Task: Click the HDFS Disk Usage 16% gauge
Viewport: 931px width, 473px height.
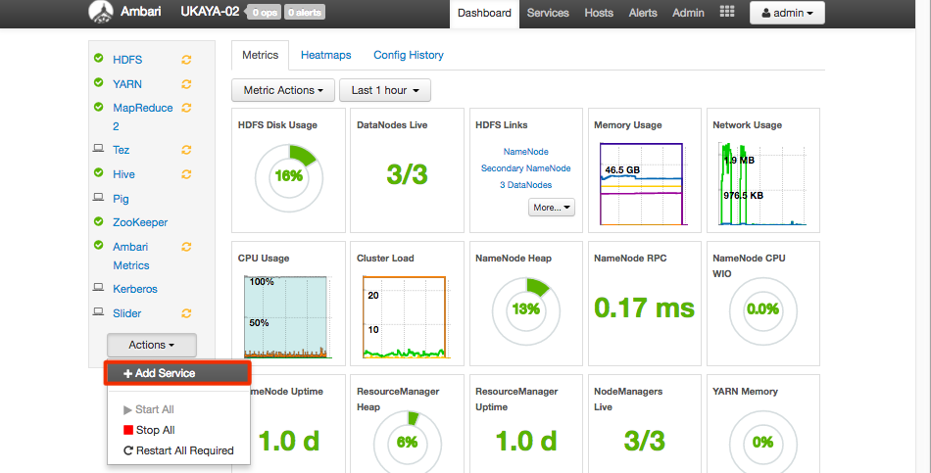Action: pos(288,176)
